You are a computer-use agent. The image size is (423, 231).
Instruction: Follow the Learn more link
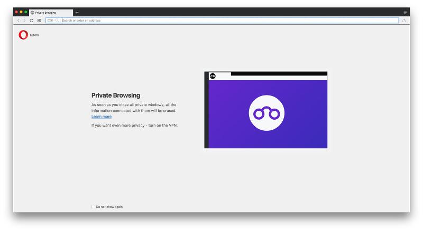pyautogui.click(x=102, y=117)
